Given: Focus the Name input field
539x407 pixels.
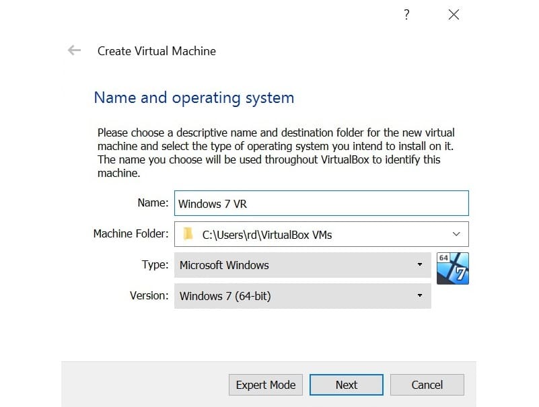Looking at the screenshot, I should [322, 203].
